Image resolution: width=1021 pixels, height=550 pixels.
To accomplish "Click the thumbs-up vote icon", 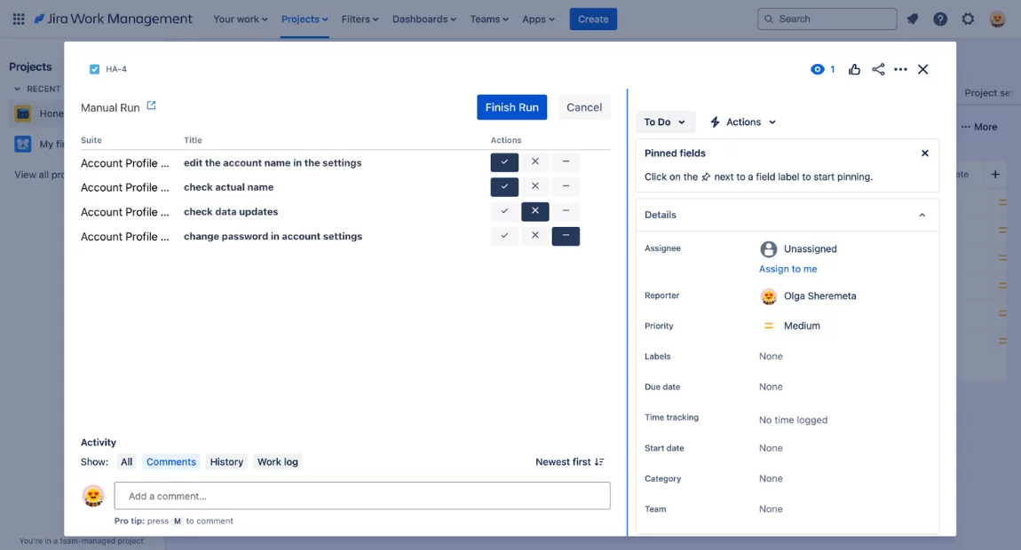I will (x=854, y=69).
